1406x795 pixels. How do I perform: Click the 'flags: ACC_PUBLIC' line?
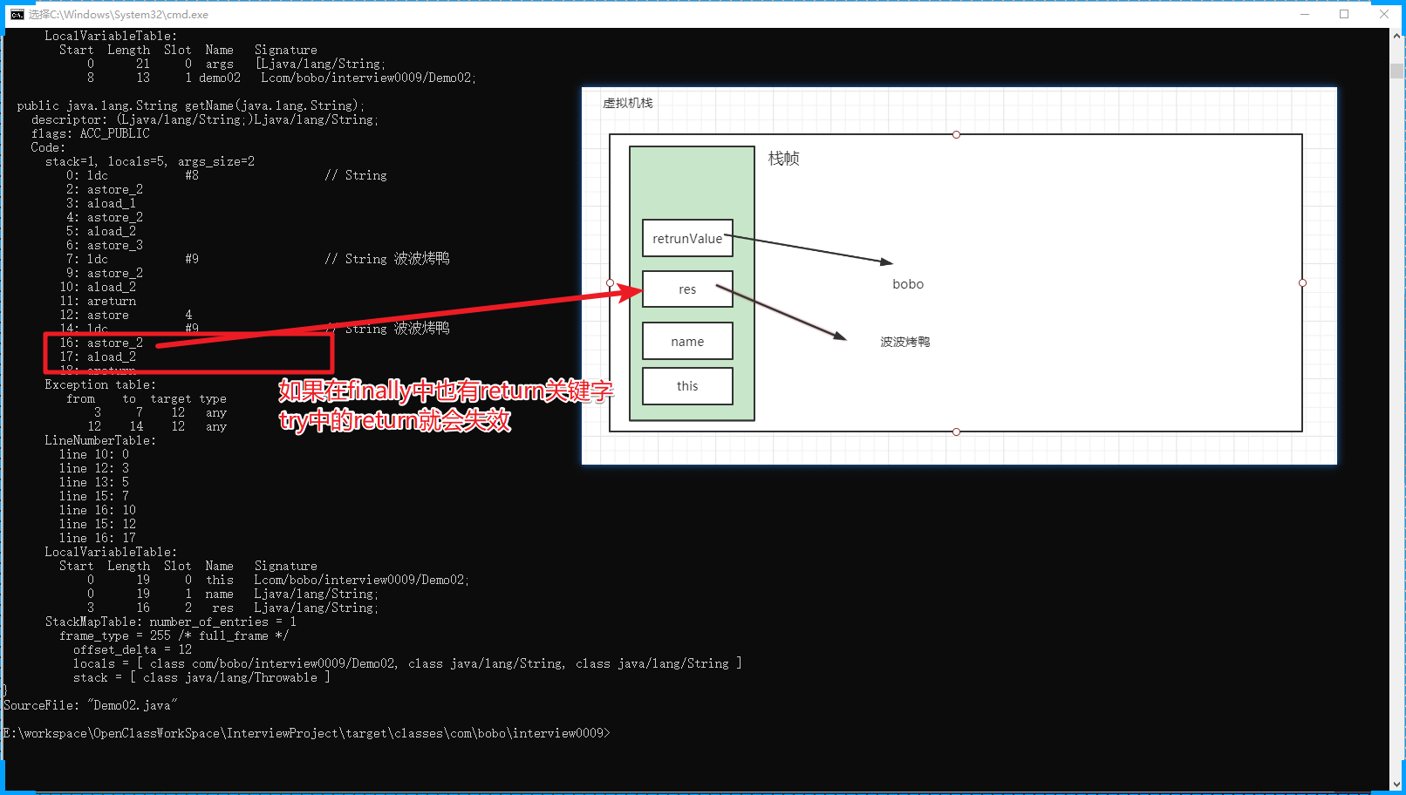coord(91,133)
